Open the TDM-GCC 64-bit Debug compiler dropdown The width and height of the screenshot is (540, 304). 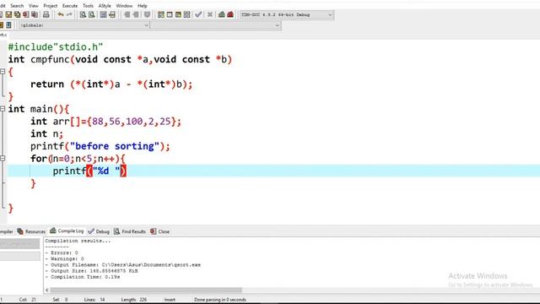[x=287, y=15]
